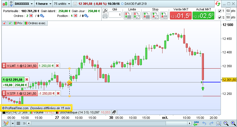This screenshot has width=237, height=127.
Task: Click the 1 250,00 € limit gain label
Action: [x=46, y=66]
